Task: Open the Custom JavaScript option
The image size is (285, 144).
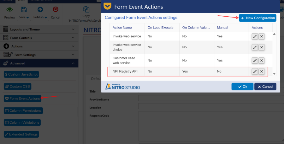Action: point(21,75)
